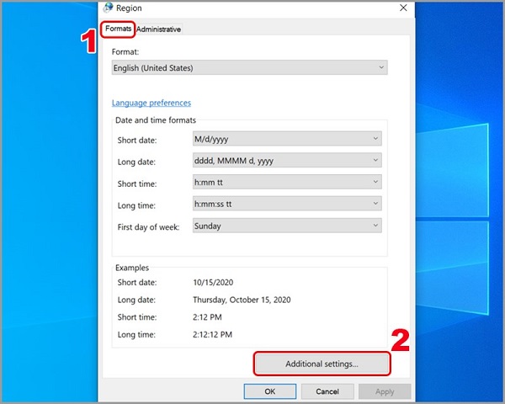
Task: Close the Region dialog window
Action: [403, 8]
